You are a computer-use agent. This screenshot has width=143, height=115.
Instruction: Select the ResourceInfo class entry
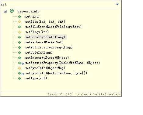tap(29, 11)
